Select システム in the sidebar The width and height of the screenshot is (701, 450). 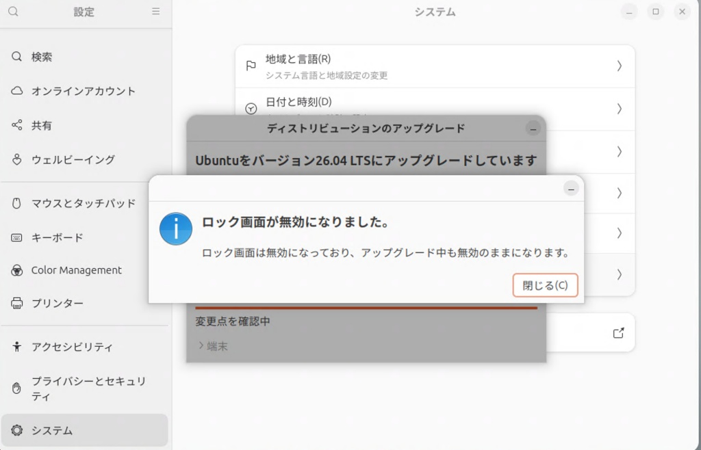coord(84,430)
